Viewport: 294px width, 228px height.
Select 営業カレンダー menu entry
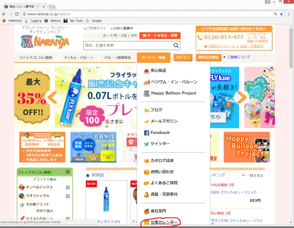pos(161,222)
